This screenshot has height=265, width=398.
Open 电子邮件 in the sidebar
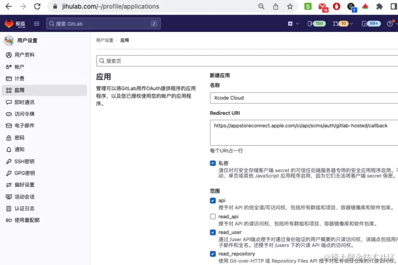point(44,126)
